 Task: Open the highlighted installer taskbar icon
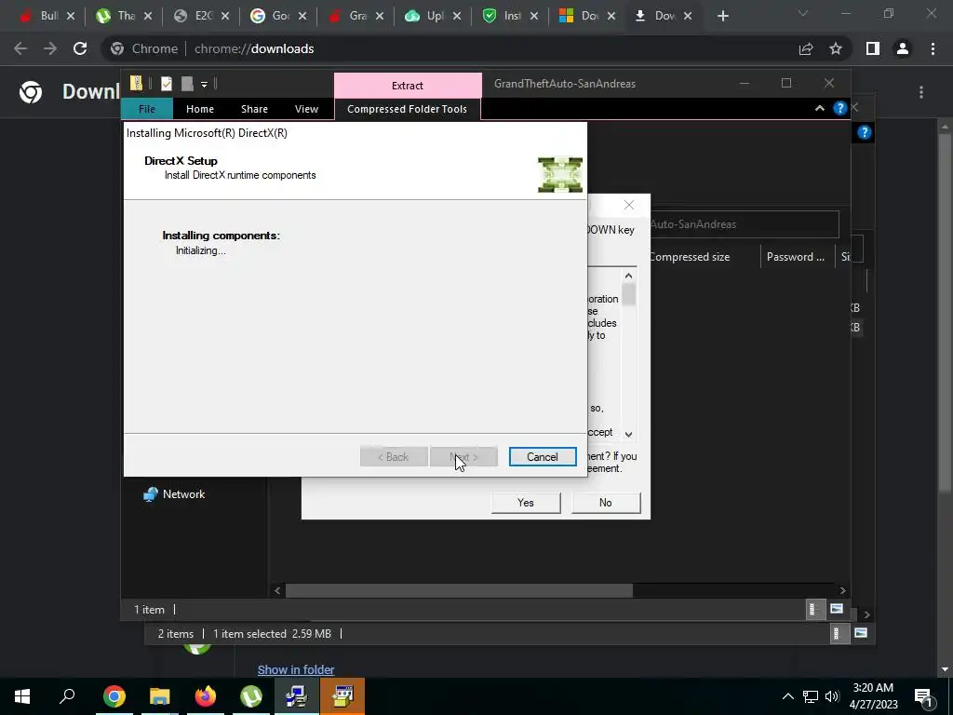(x=342, y=696)
